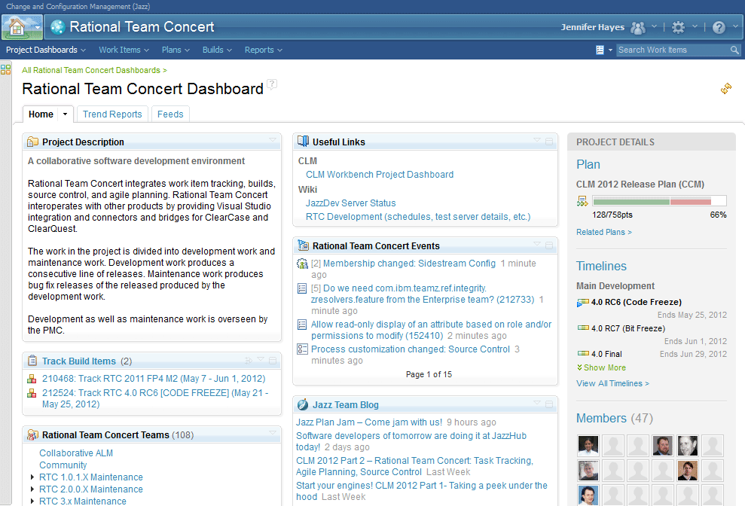Click the Process customization changed event icon

(302, 349)
